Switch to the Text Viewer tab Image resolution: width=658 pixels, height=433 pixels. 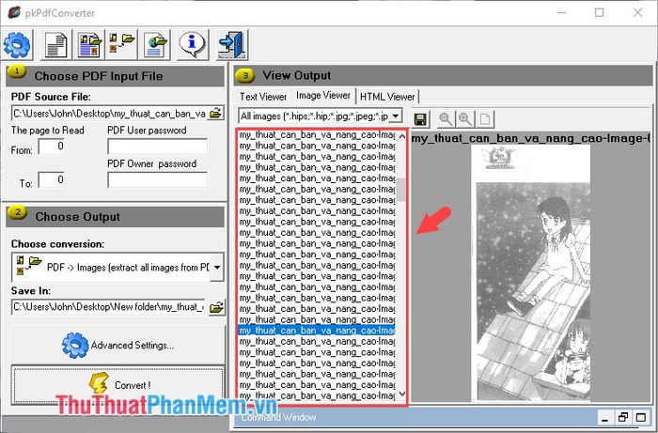pos(263,97)
